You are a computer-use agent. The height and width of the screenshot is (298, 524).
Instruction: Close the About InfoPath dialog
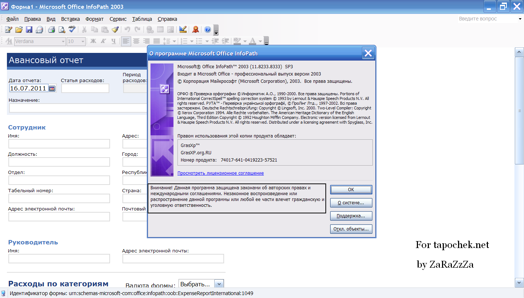[x=368, y=53]
